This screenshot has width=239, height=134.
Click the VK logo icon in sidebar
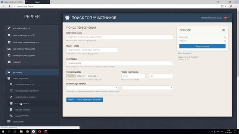coord(9,73)
